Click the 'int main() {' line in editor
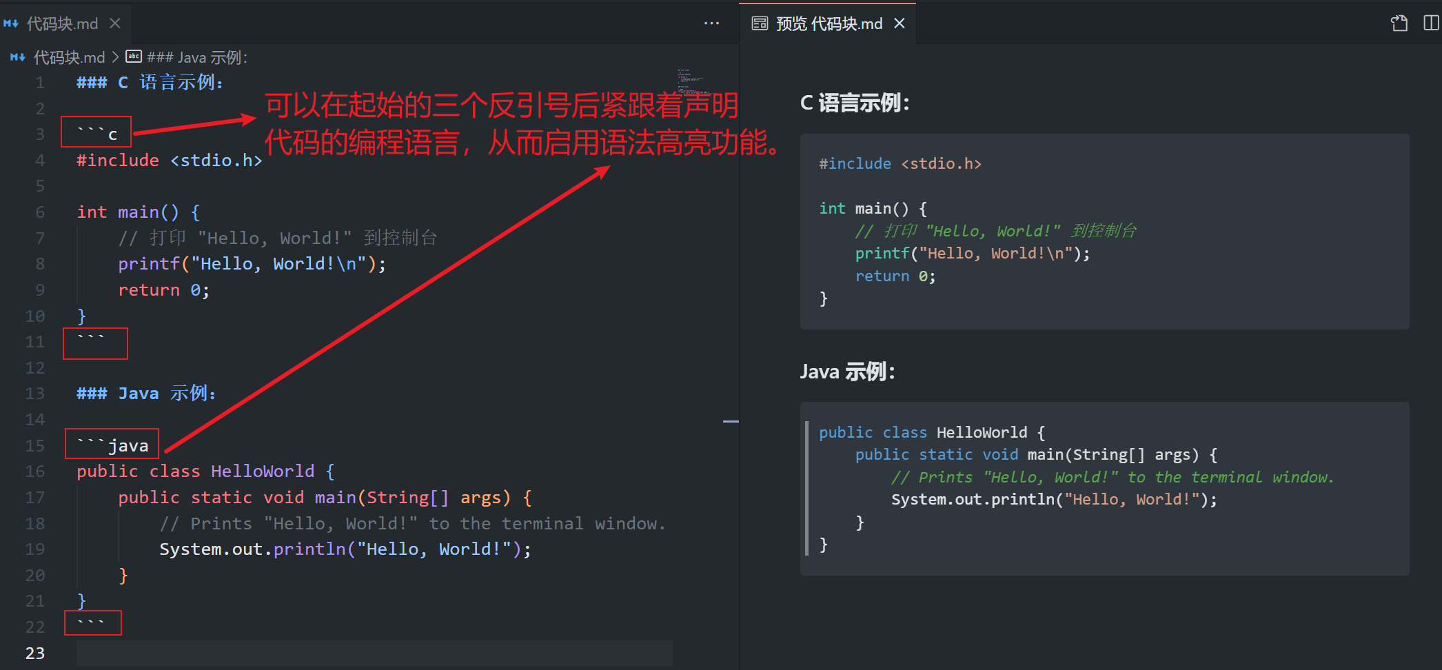This screenshot has height=670, width=1442. tap(139, 212)
